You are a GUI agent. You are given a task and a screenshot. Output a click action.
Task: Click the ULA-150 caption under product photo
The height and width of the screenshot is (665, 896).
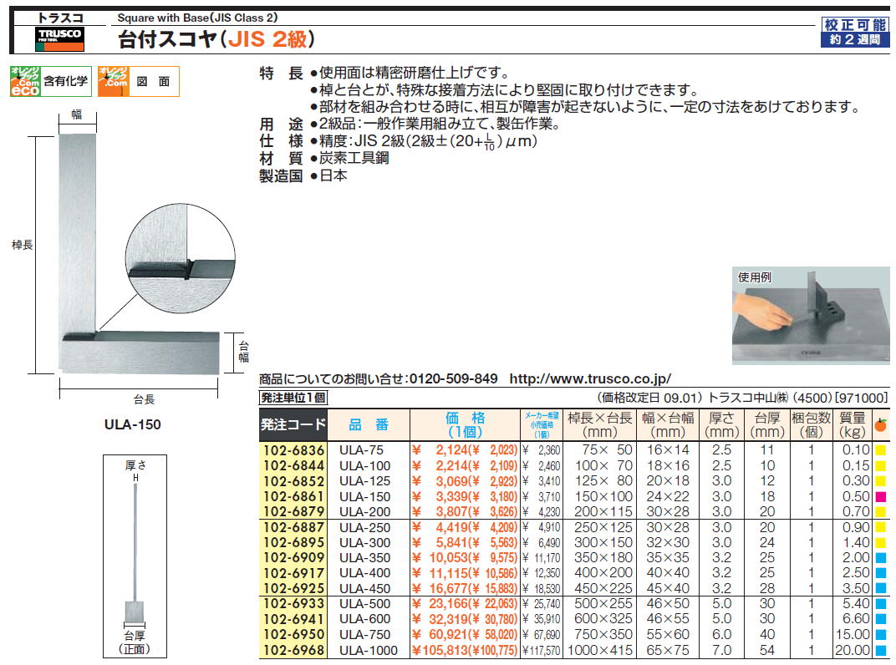click(x=133, y=424)
